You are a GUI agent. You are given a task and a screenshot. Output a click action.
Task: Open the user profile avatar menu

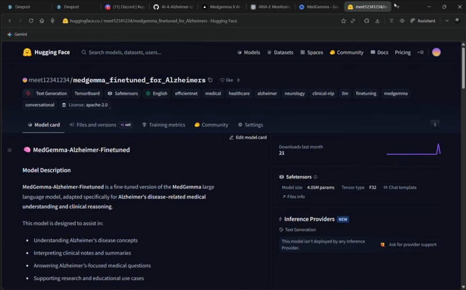[x=437, y=52]
